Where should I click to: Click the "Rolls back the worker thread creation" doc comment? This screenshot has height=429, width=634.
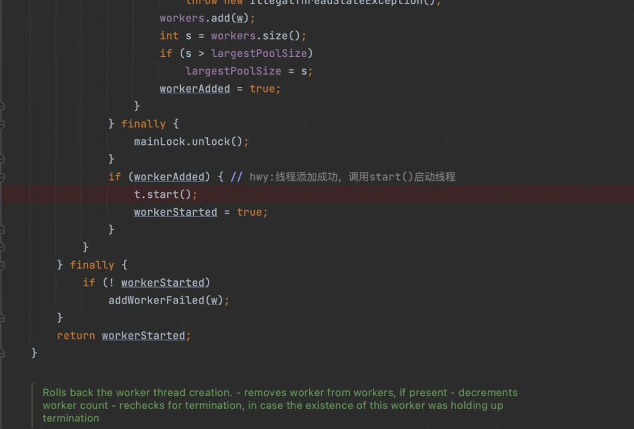pyautogui.click(x=280, y=405)
